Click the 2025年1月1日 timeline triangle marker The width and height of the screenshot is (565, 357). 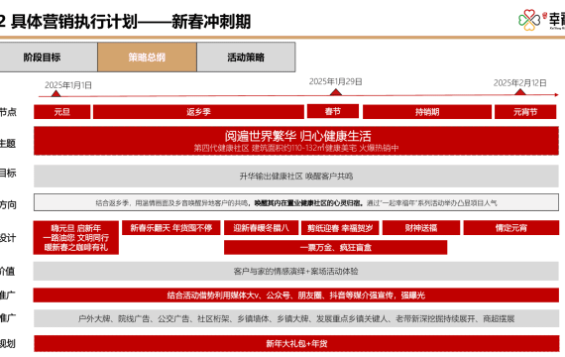pyautogui.click(x=56, y=94)
